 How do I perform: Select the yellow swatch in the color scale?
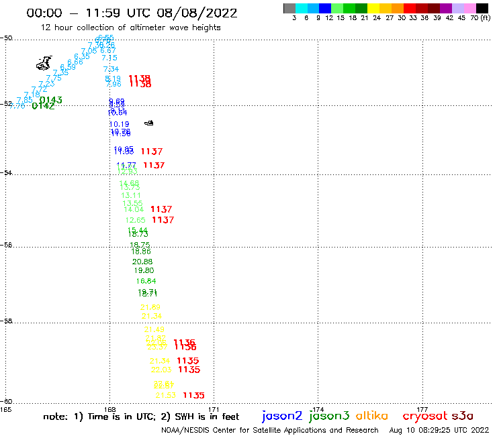(373, 8)
